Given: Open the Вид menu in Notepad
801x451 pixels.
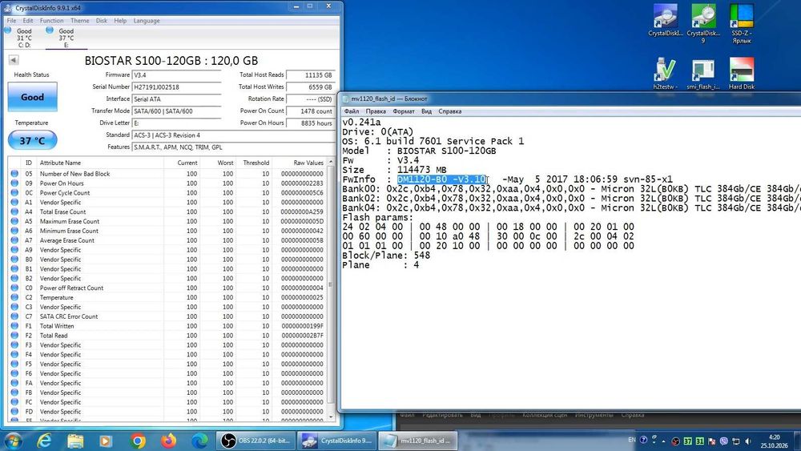Looking at the screenshot, I should (x=427, y=111).
